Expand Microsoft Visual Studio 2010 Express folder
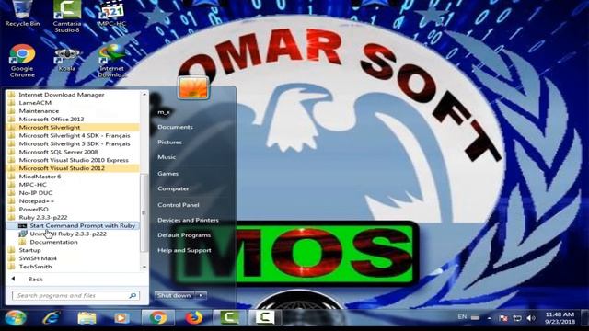 74,160
